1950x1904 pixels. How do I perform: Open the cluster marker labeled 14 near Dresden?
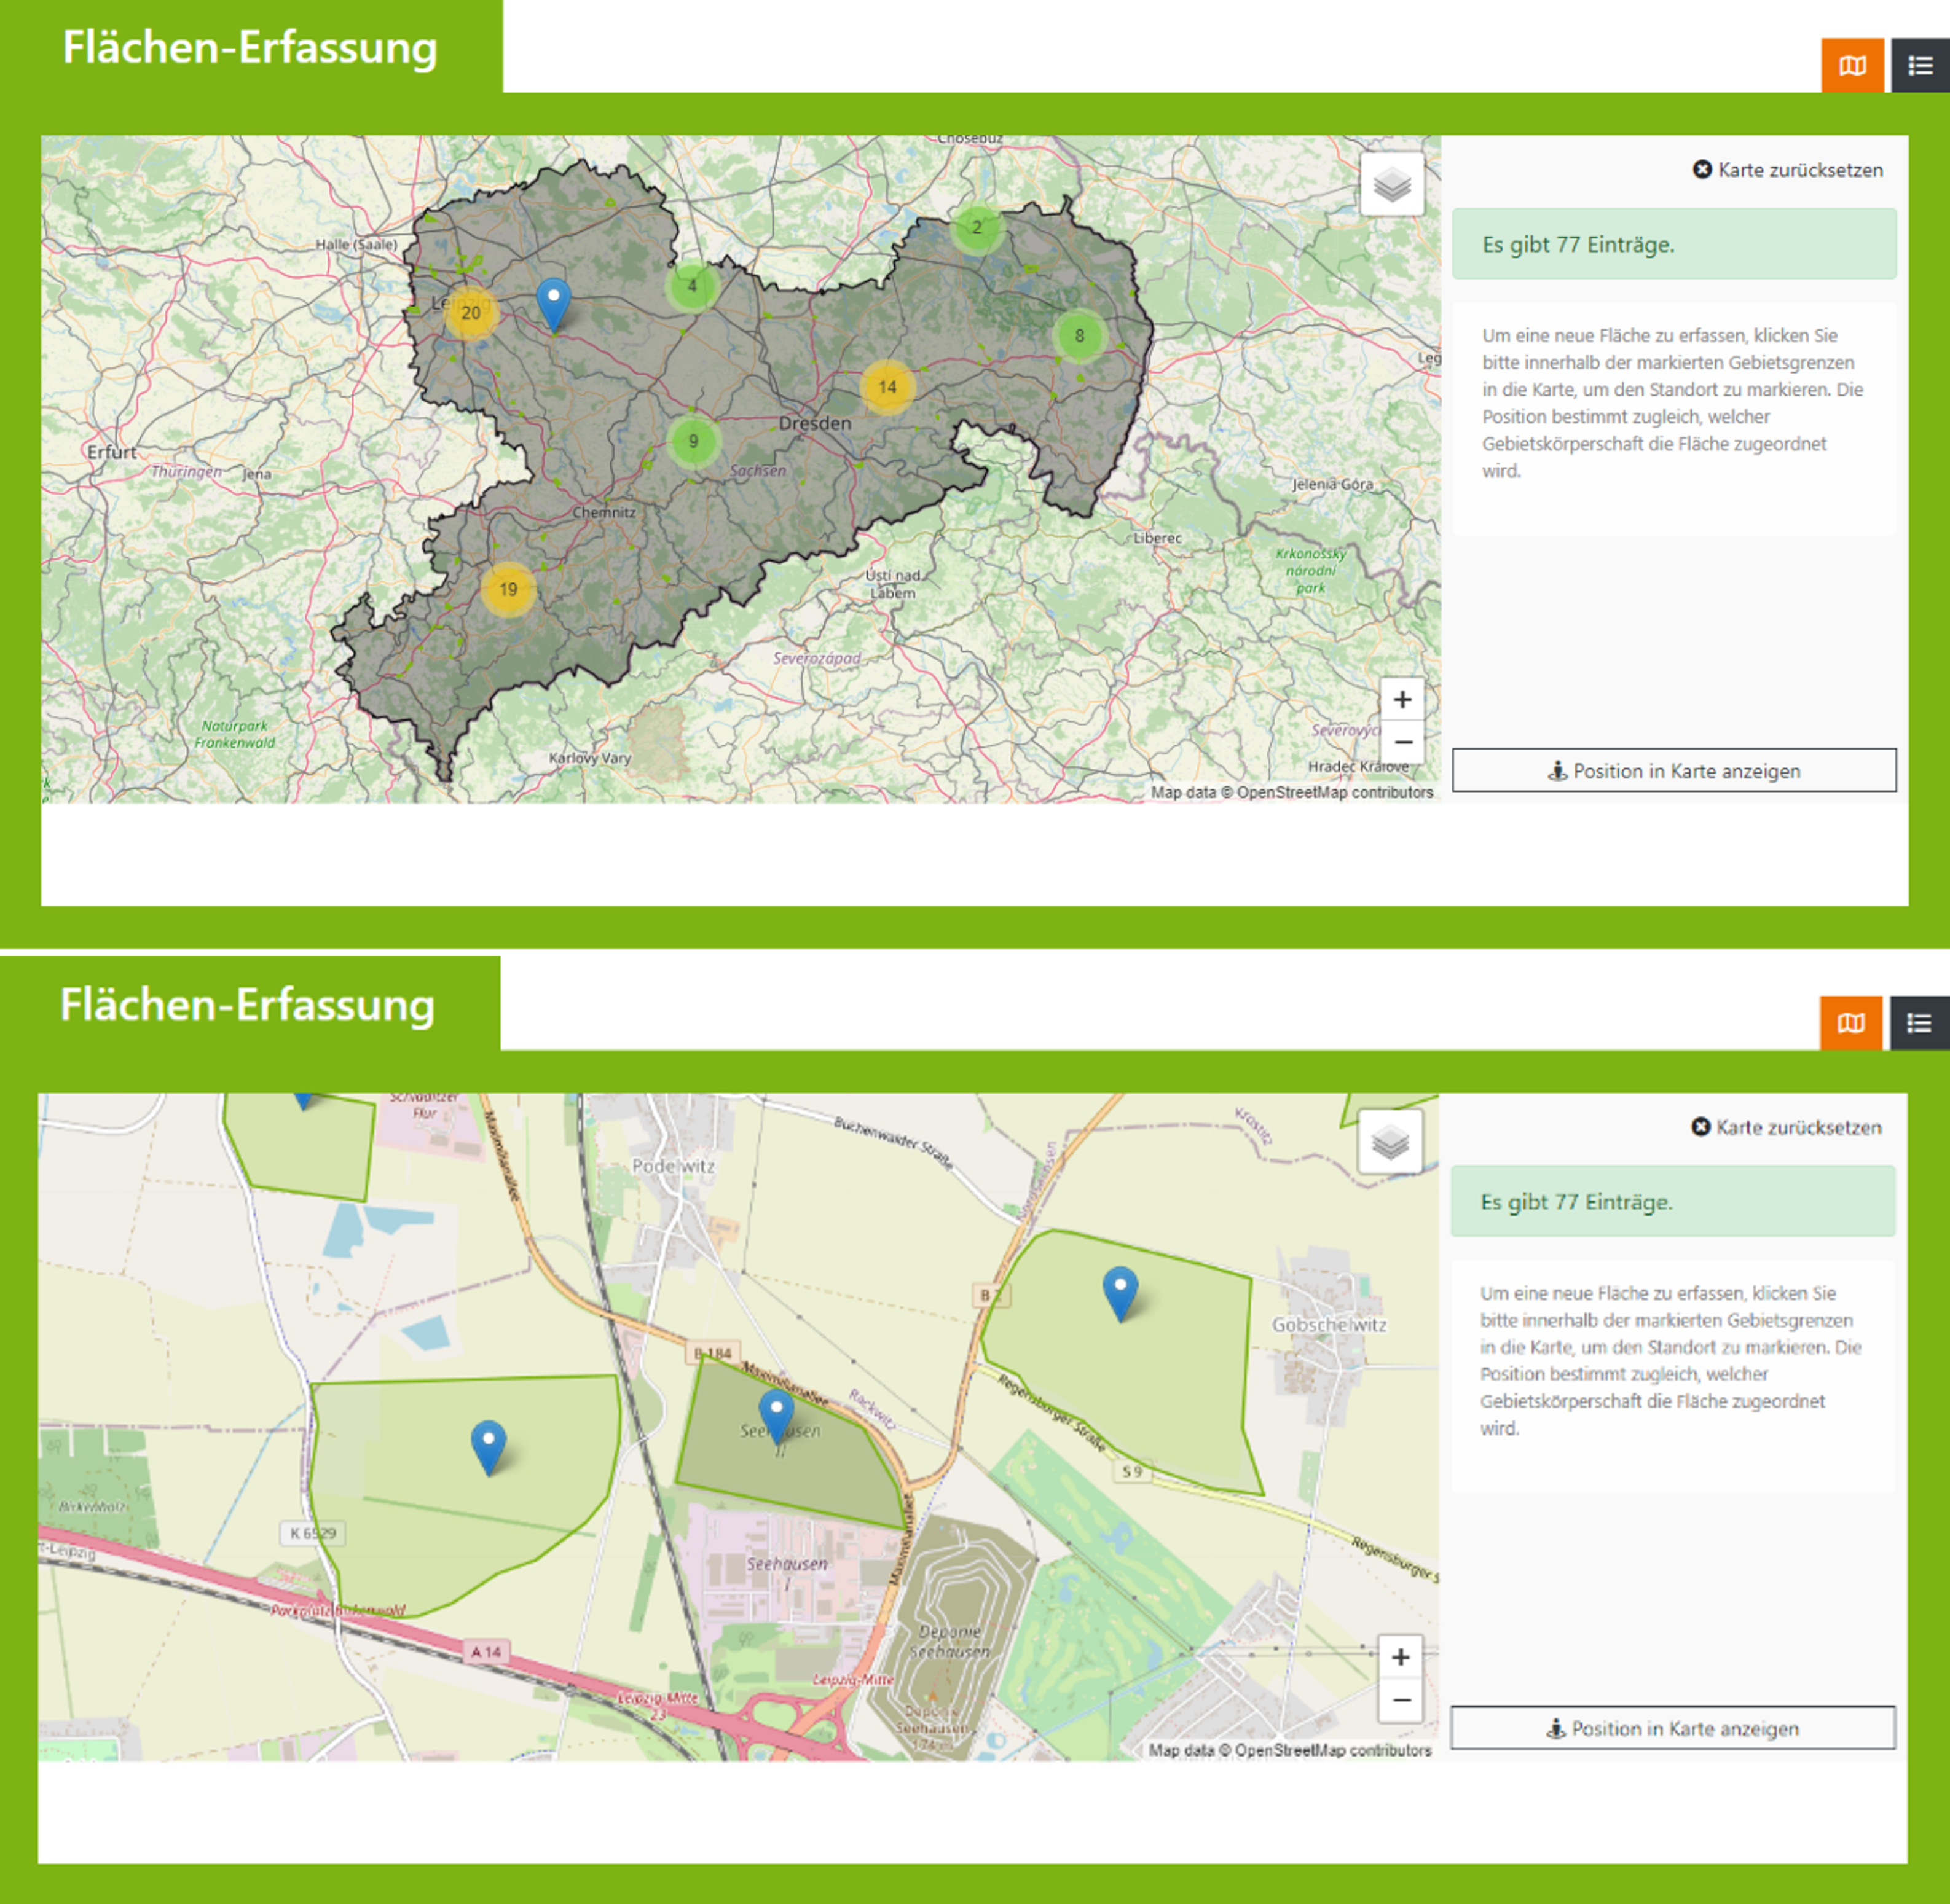tap(887, 387)
